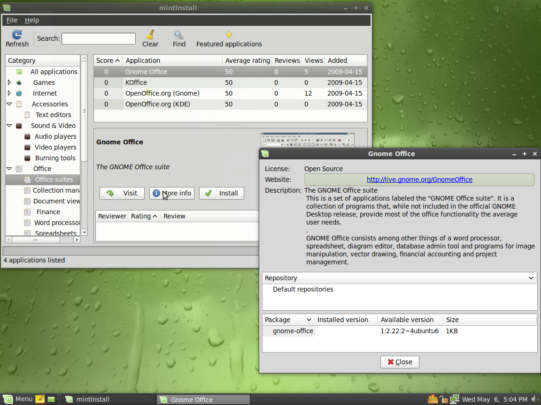Click the Video players icon
Screen dimensions: 541x405
[x=27, y=147]
